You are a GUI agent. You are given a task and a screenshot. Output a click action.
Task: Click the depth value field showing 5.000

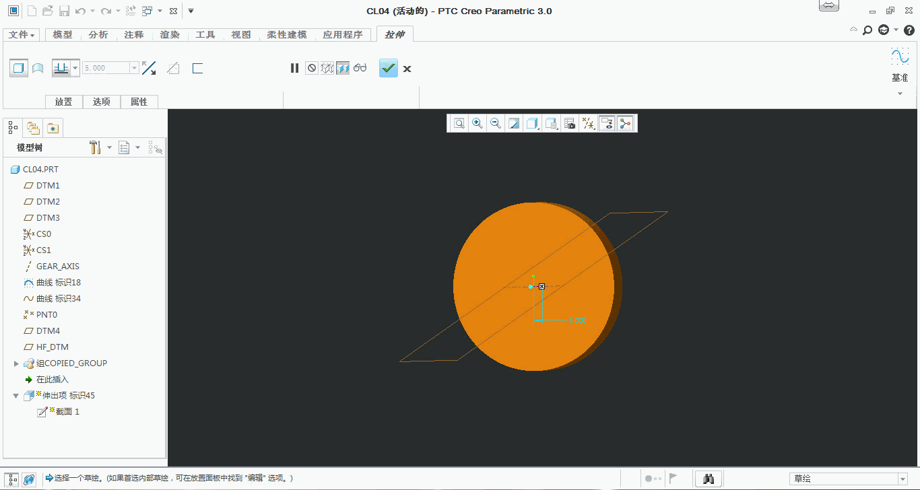[106, 68]
